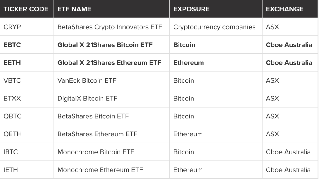The image size is (319, 179).
Task: Select the CRYP ticker code cell
Action: point(12,27)
